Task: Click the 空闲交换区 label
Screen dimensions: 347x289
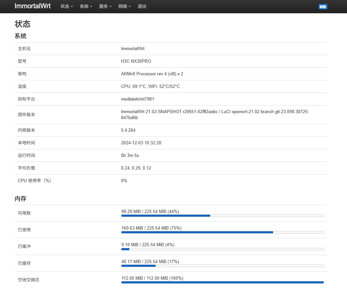Action: [x=29, y=280]
